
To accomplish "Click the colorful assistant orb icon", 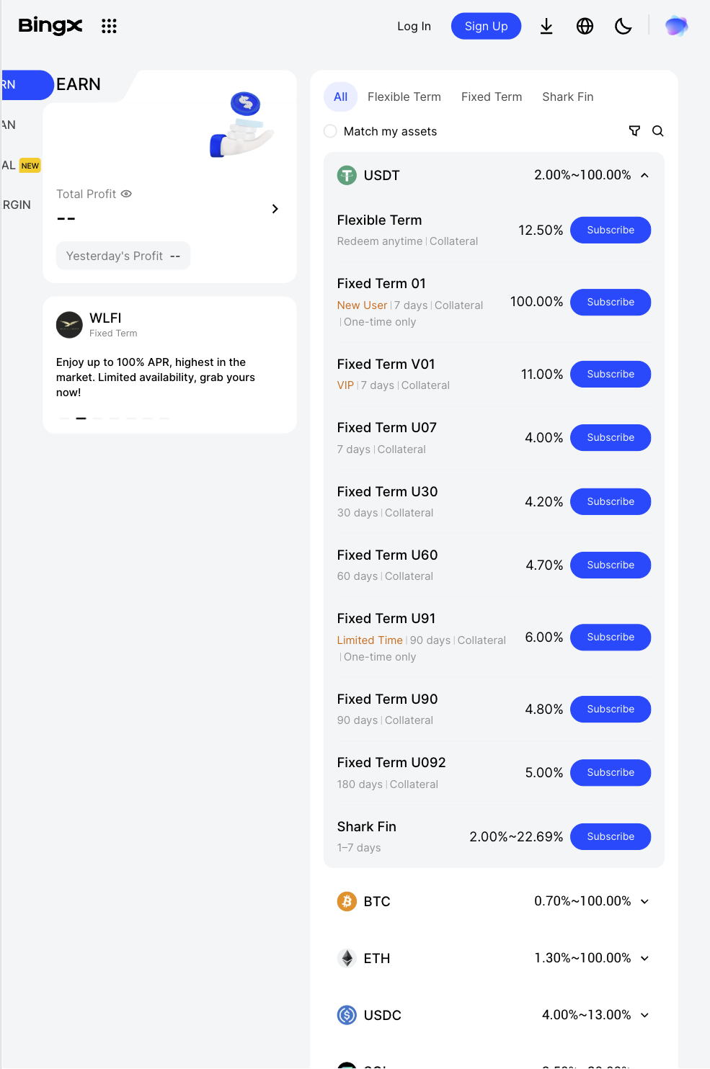I will (676, 27).
